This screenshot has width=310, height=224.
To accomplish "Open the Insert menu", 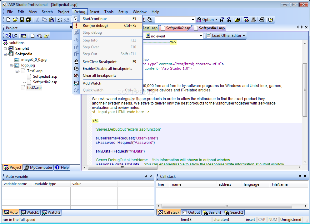I will (95, 12).
